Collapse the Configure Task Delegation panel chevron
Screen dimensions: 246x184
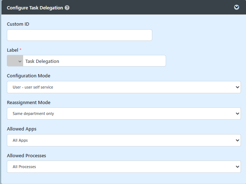coord(237,7)
